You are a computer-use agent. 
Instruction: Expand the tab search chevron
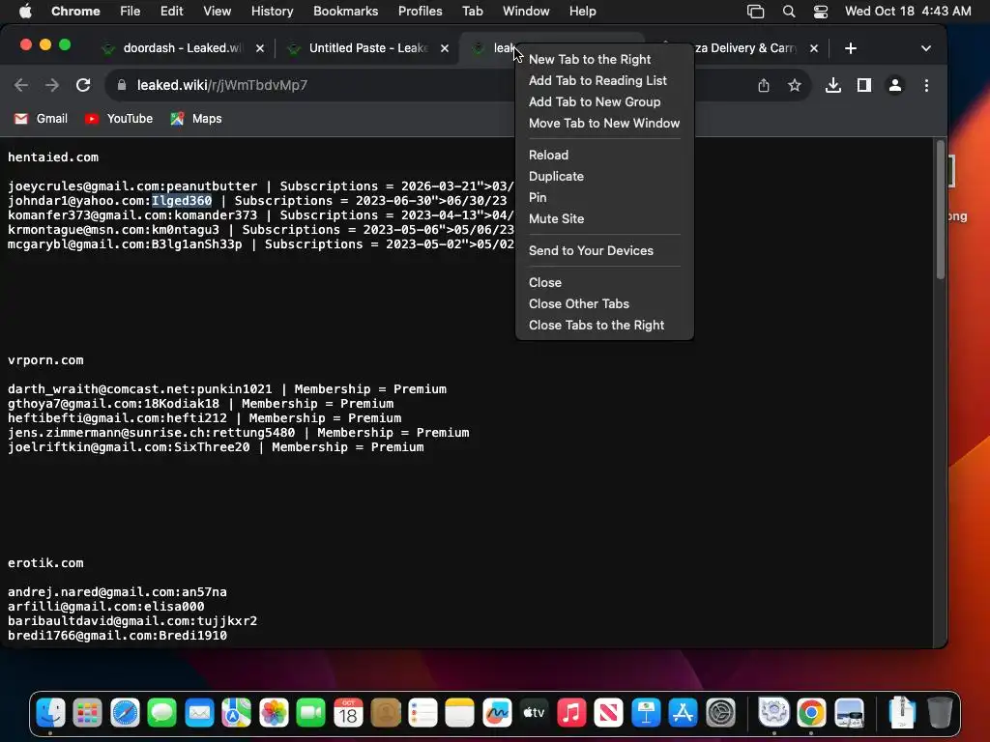point(925,48)
